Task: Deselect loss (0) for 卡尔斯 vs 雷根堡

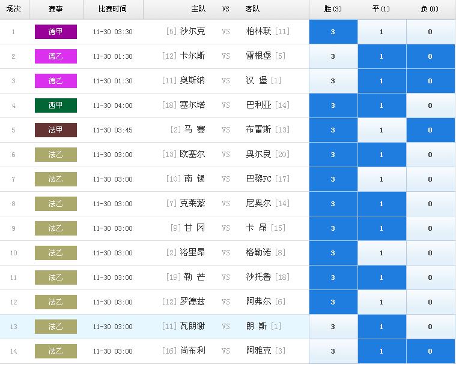Action: (430, 56)
